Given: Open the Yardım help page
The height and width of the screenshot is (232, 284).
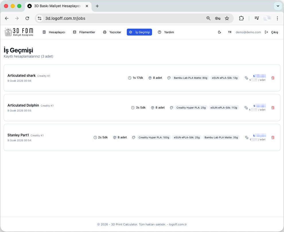Looking at the screenshot, I should tap(166, 32).
